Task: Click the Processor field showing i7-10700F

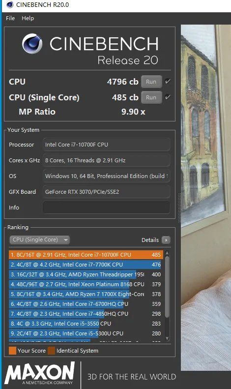Action: [106, 145]
